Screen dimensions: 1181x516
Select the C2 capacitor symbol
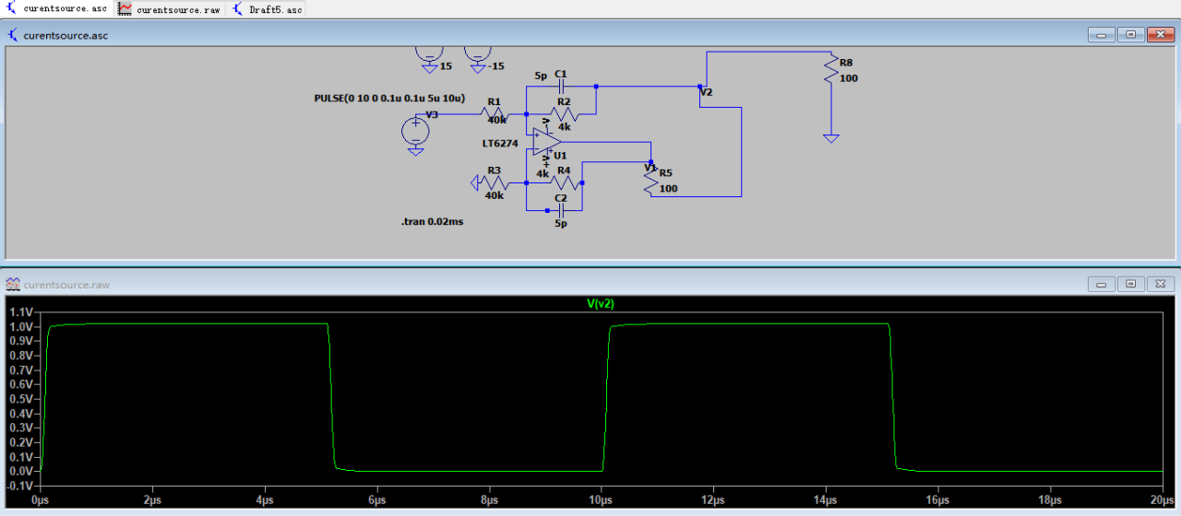[561, 210]
